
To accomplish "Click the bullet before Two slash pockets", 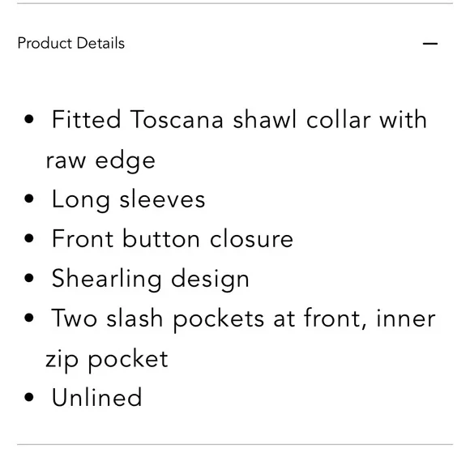I will point(29,318).
